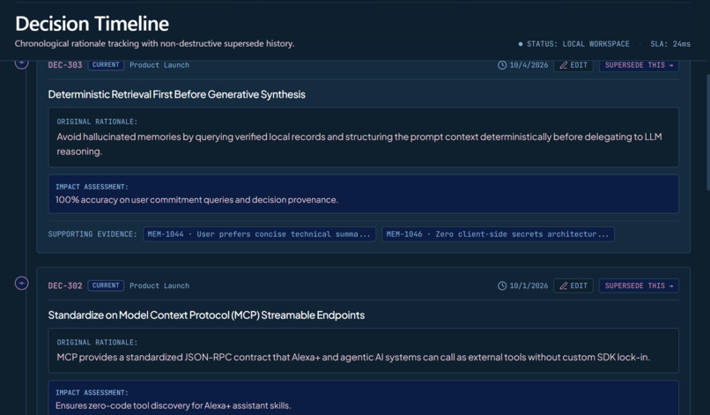Click the Supporting Evidence label
This screenshot has width=710, height=415.
pos(92,234)
